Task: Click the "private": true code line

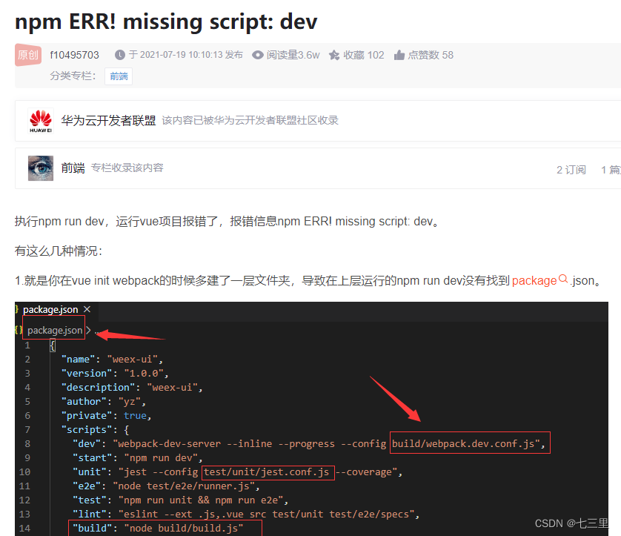Action: (106, 416)
